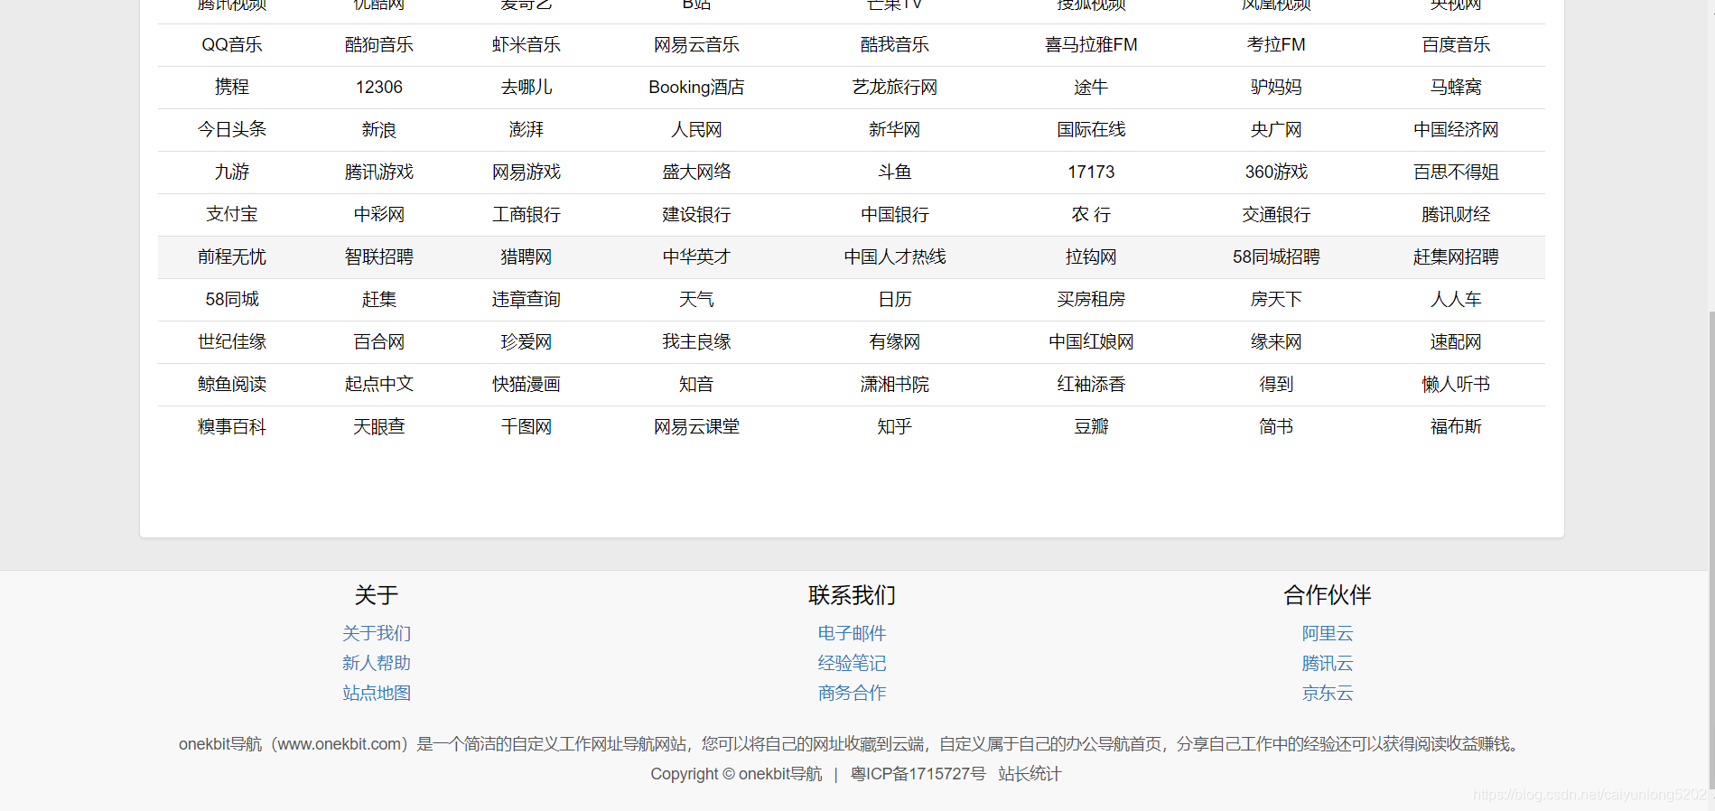Image resolution: width=1715 pixels, height=811 pixels.
Task: Visit 京东云 partner link
Action: point(1328,694)
